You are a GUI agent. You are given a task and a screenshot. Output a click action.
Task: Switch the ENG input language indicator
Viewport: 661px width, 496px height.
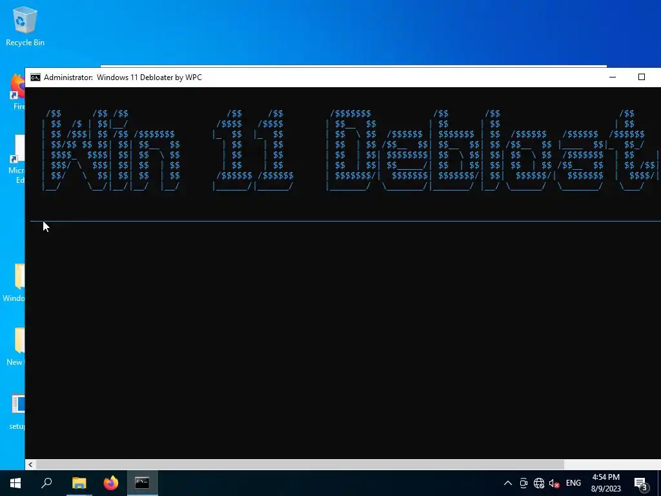click(x=573, y=483)
